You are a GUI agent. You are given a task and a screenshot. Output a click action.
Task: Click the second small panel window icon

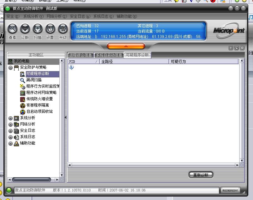[x=237, y=48]
